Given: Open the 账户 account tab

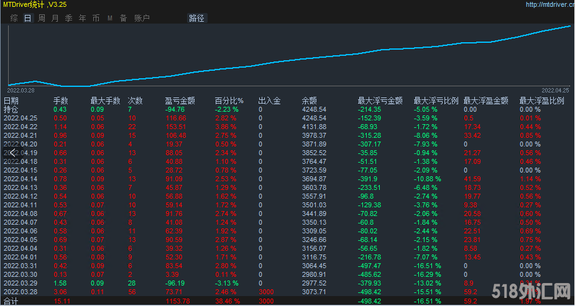Looking at the screenshot, I should click(142, 18).
